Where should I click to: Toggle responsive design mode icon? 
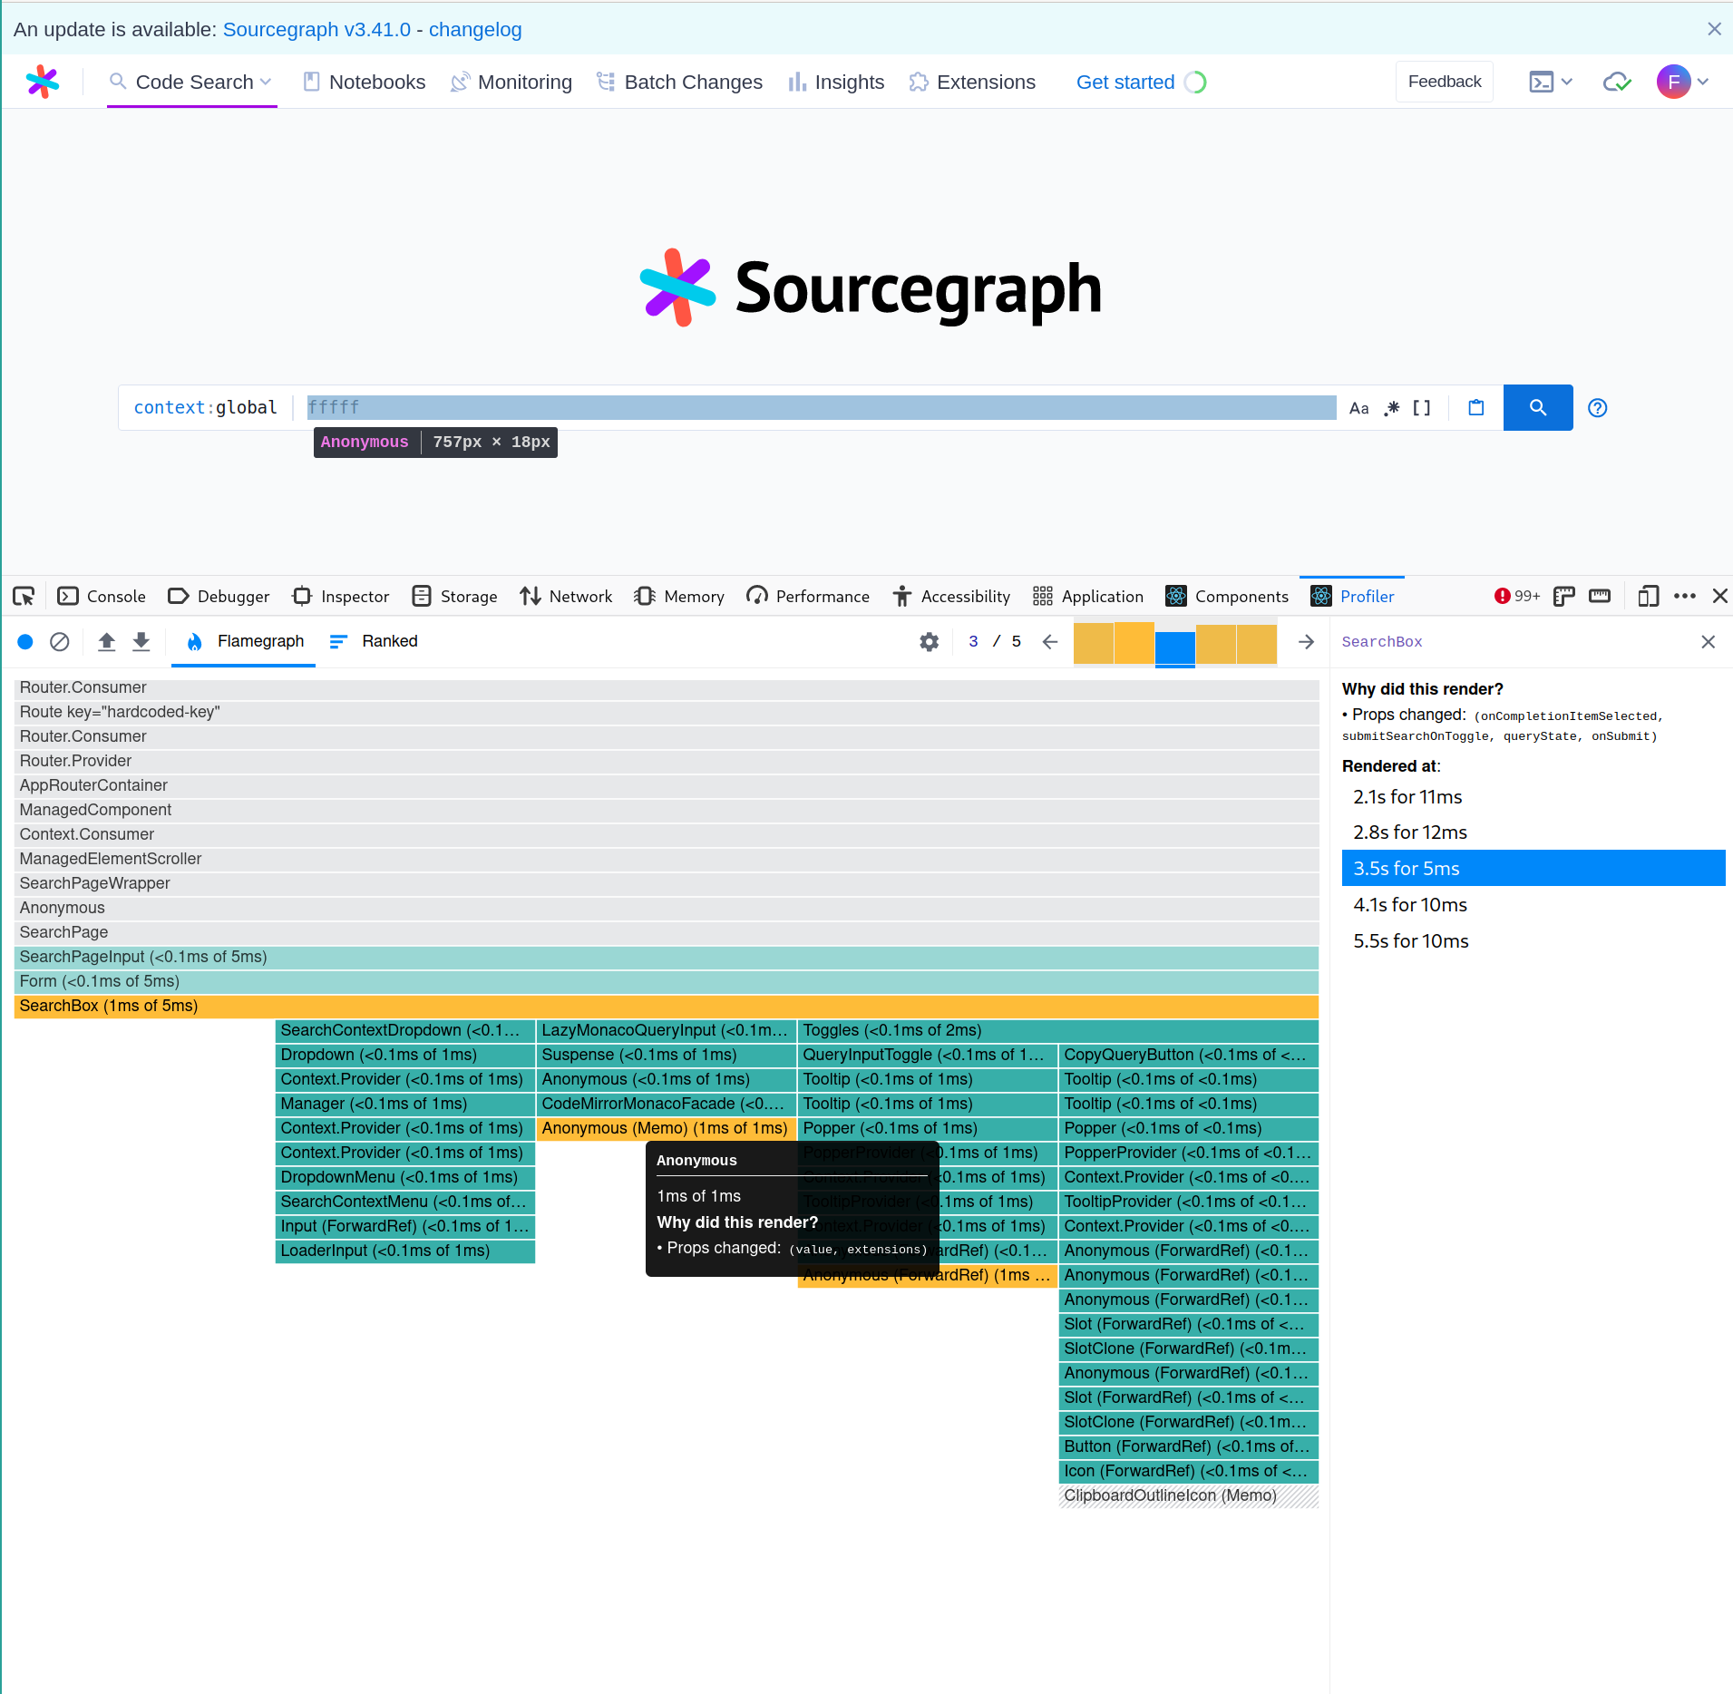click(1649, 596)
